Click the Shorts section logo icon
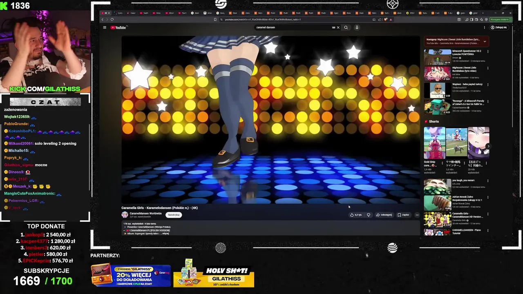This screenshot has height=294, width=523. point(426,122)
